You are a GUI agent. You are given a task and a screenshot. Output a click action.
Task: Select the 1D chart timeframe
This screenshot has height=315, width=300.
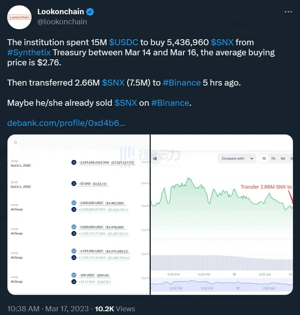[x=264, y=158]
